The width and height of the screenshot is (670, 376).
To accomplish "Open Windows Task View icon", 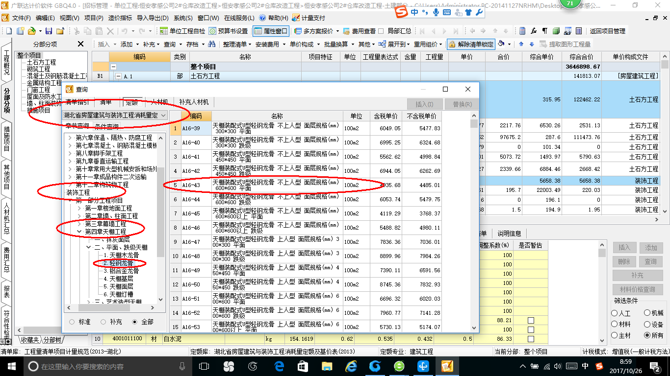I will click(204, 366).
